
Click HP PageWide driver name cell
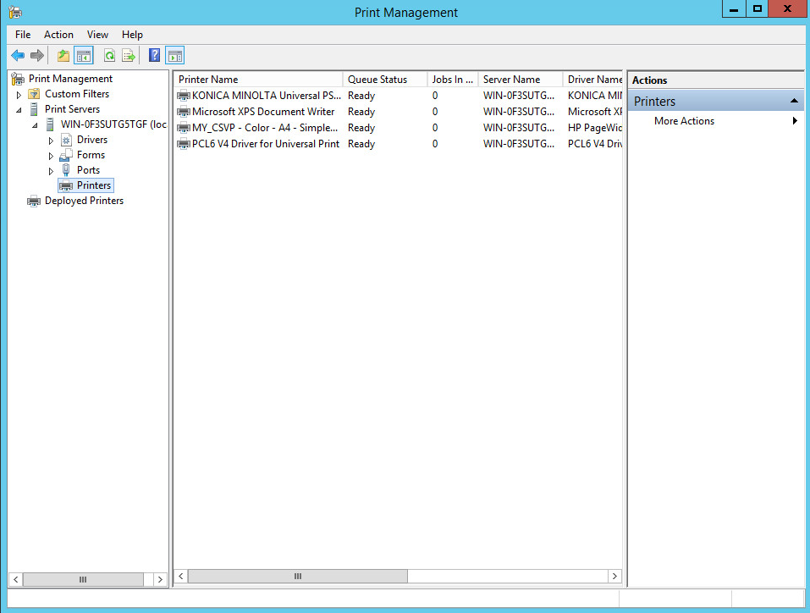[594, 128]
